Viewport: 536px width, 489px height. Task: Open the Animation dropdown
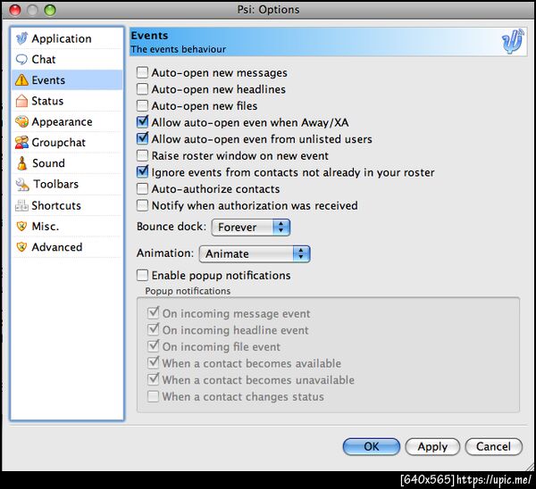coord(255,254)
